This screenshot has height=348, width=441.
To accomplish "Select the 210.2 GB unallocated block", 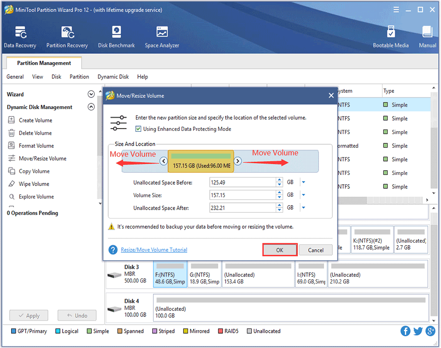I will click(378, 274).
